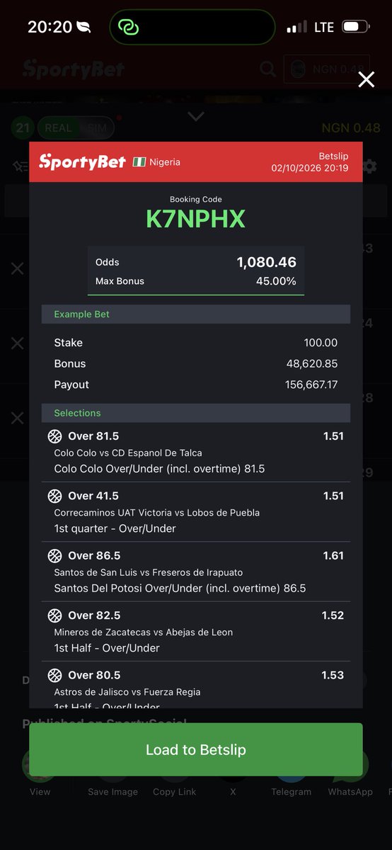Close the betslip share popup with X
Viewport: 392px width, 850px height.
point(366,79)
